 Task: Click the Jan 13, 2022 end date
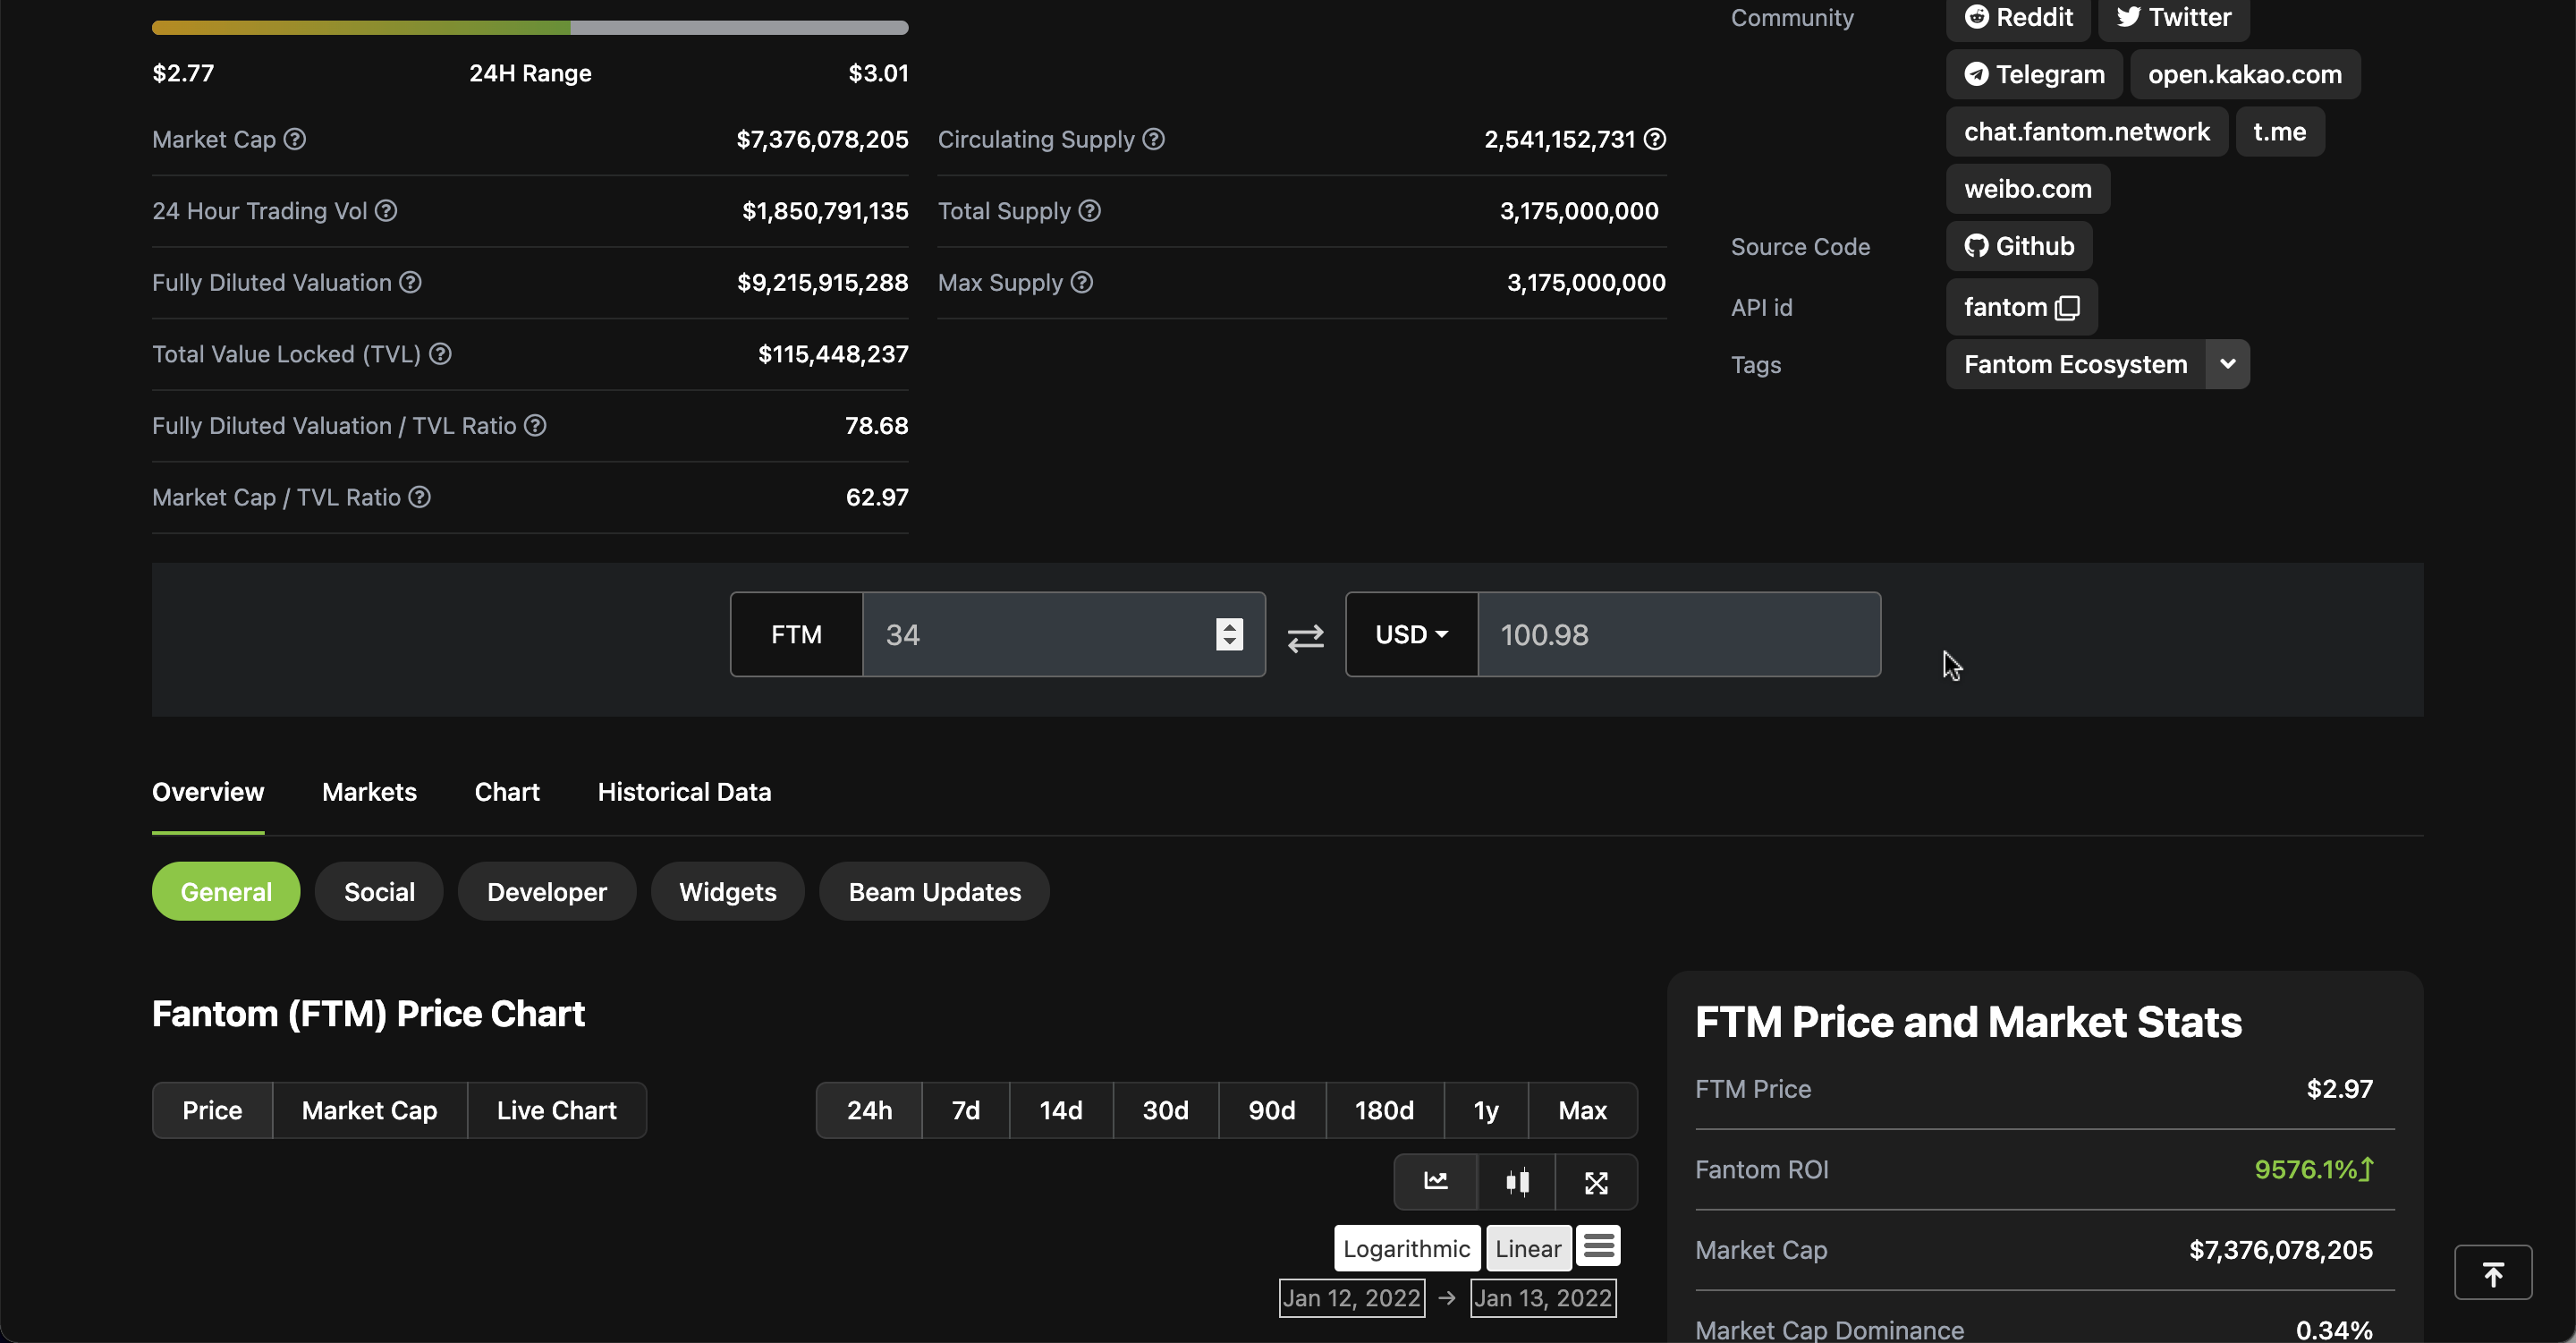pyautogui.click(x=1543, y=1298)
